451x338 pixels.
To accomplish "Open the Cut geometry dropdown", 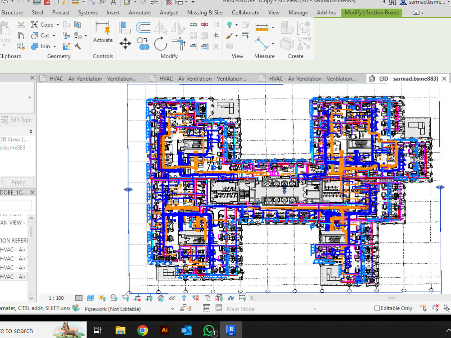I will pos(54,36).
